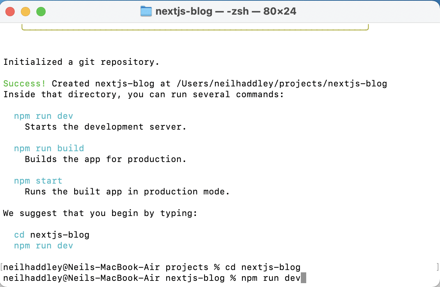
Task: Click the 'We suggest that you begin by typing:' line
Action: 100,213
